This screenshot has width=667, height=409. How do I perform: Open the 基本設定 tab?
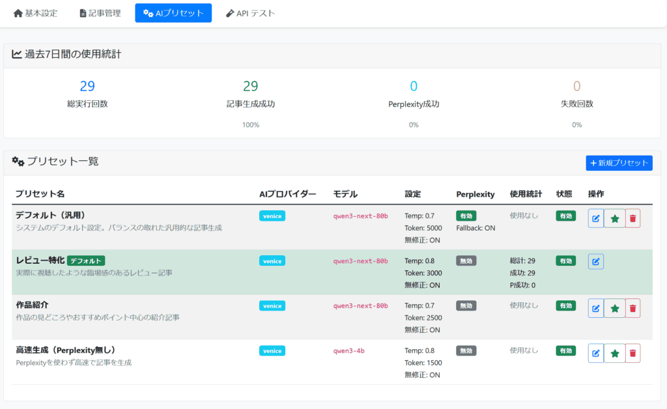coord(35,13)
